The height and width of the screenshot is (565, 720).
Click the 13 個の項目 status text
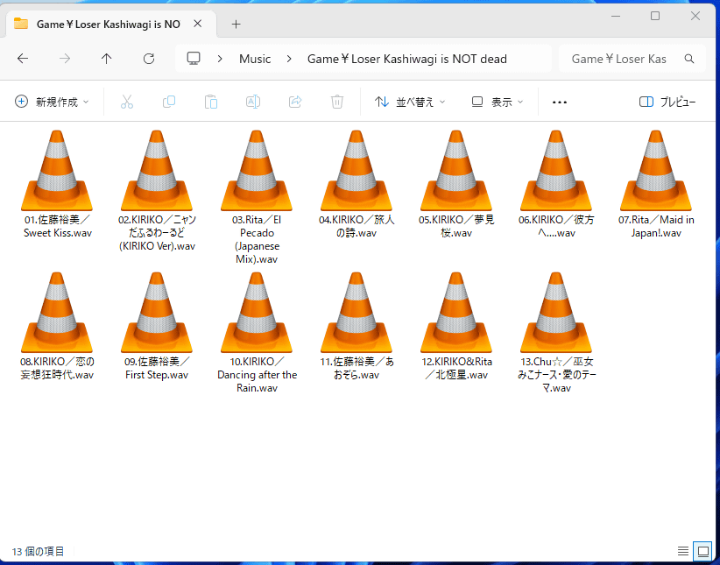pos(39,551)
